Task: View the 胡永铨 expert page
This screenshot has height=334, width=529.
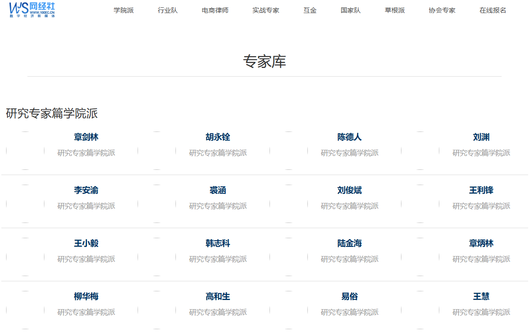Action: point(218,137)
